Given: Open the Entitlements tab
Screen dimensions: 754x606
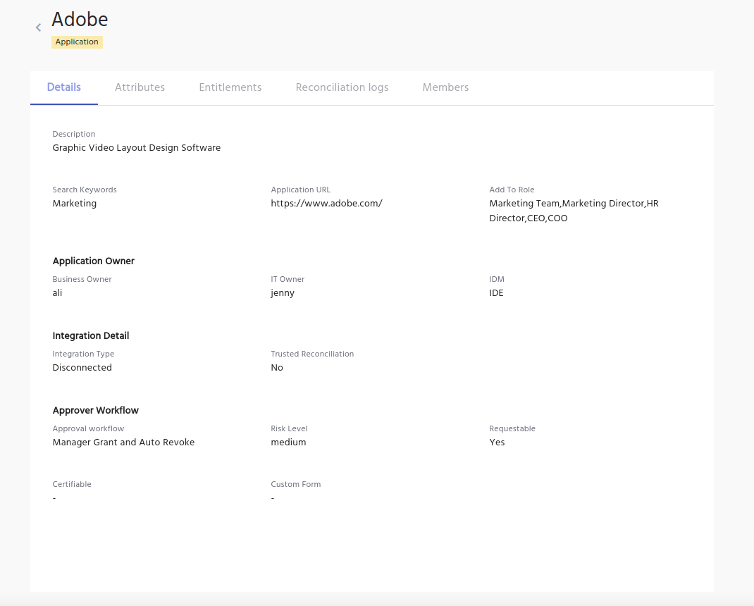Looking at the screenshot, I should pos(230,87).
